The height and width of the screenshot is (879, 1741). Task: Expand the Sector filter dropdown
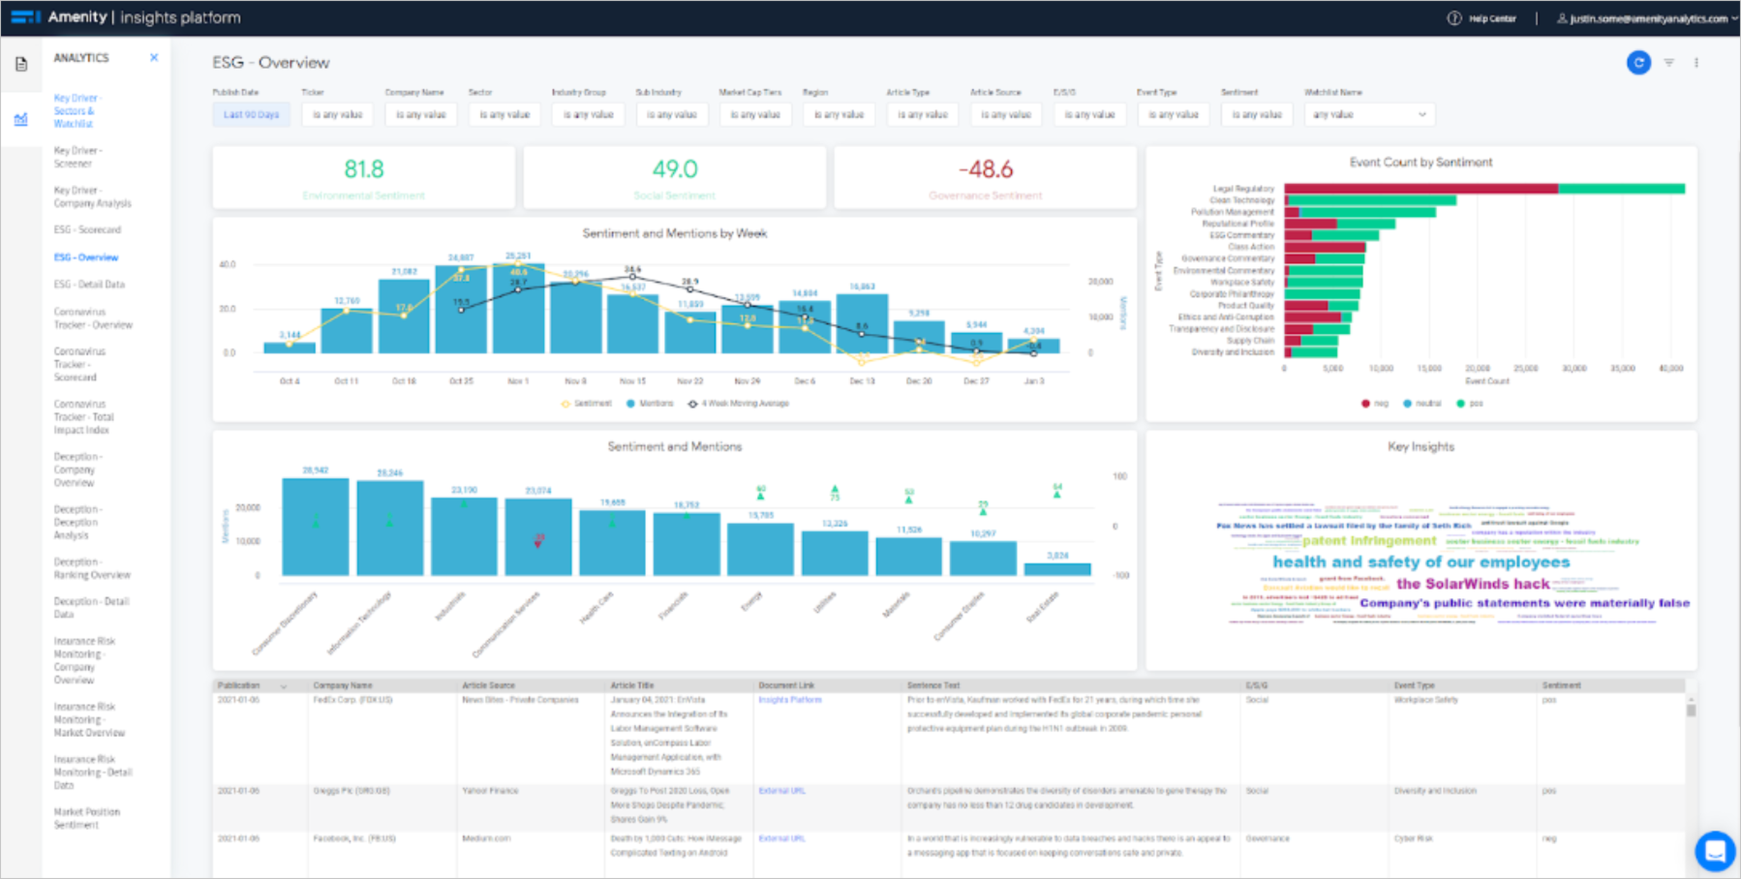point(504,113)
